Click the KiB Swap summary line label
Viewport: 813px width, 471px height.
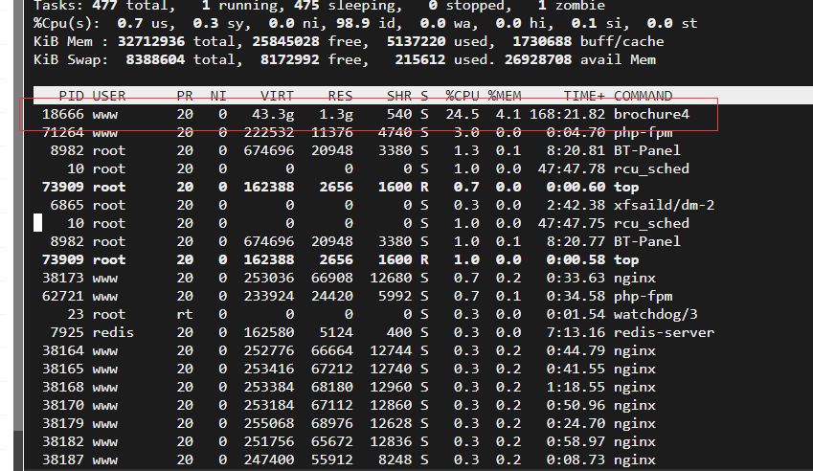point(67,59)
